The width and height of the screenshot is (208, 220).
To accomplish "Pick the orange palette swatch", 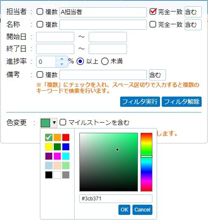I will coord(57,137).
